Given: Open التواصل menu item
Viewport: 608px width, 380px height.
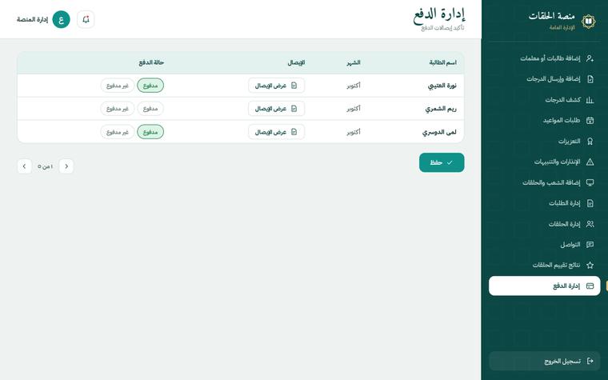Looking at the screenshot, I should pyautogui.click(x=545, y=245).
